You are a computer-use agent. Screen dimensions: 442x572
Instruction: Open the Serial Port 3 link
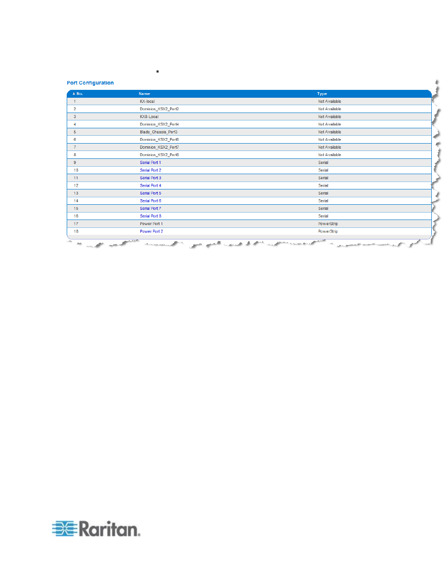[x=151, y=178]
